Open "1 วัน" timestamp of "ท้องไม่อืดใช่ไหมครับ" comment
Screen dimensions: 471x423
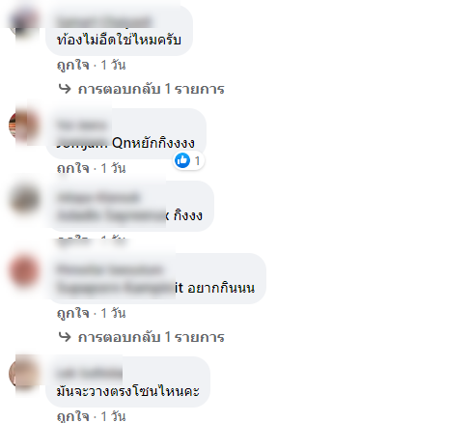point(113,65)
